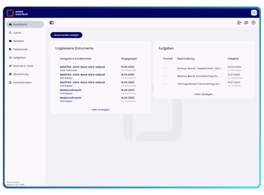Click due date 01.07.2023
264x195 pixels.
tap(233, 82)
